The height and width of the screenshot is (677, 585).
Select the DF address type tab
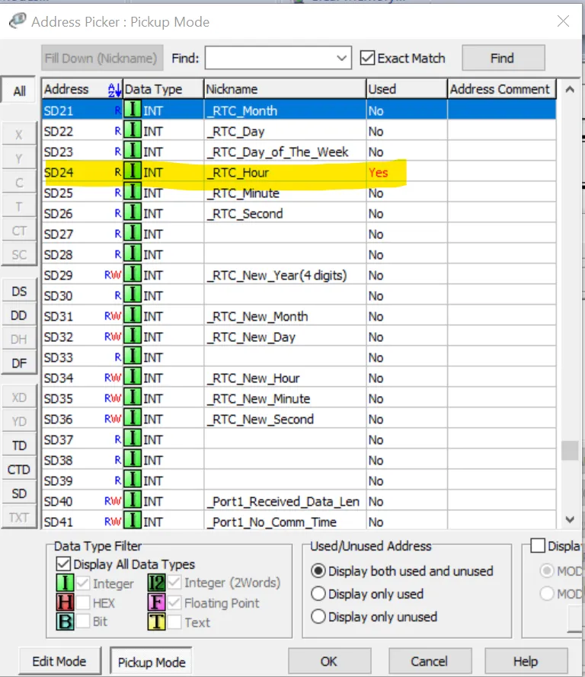pos(19,363)
